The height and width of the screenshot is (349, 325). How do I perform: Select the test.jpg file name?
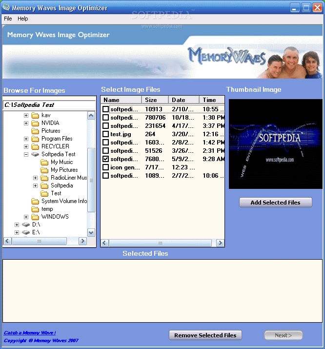coord(121,134)
